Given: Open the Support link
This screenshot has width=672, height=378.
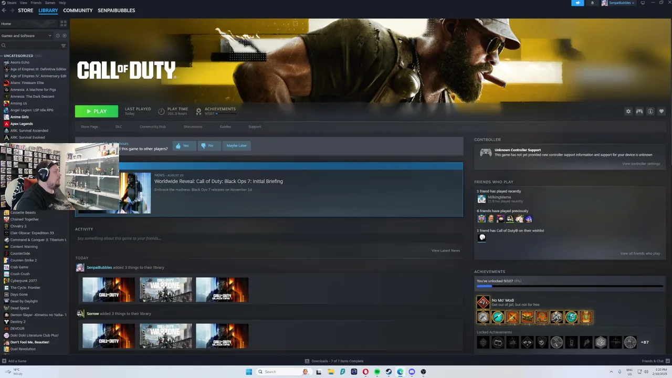Looking at the screenshot, I should pos(255,127).
